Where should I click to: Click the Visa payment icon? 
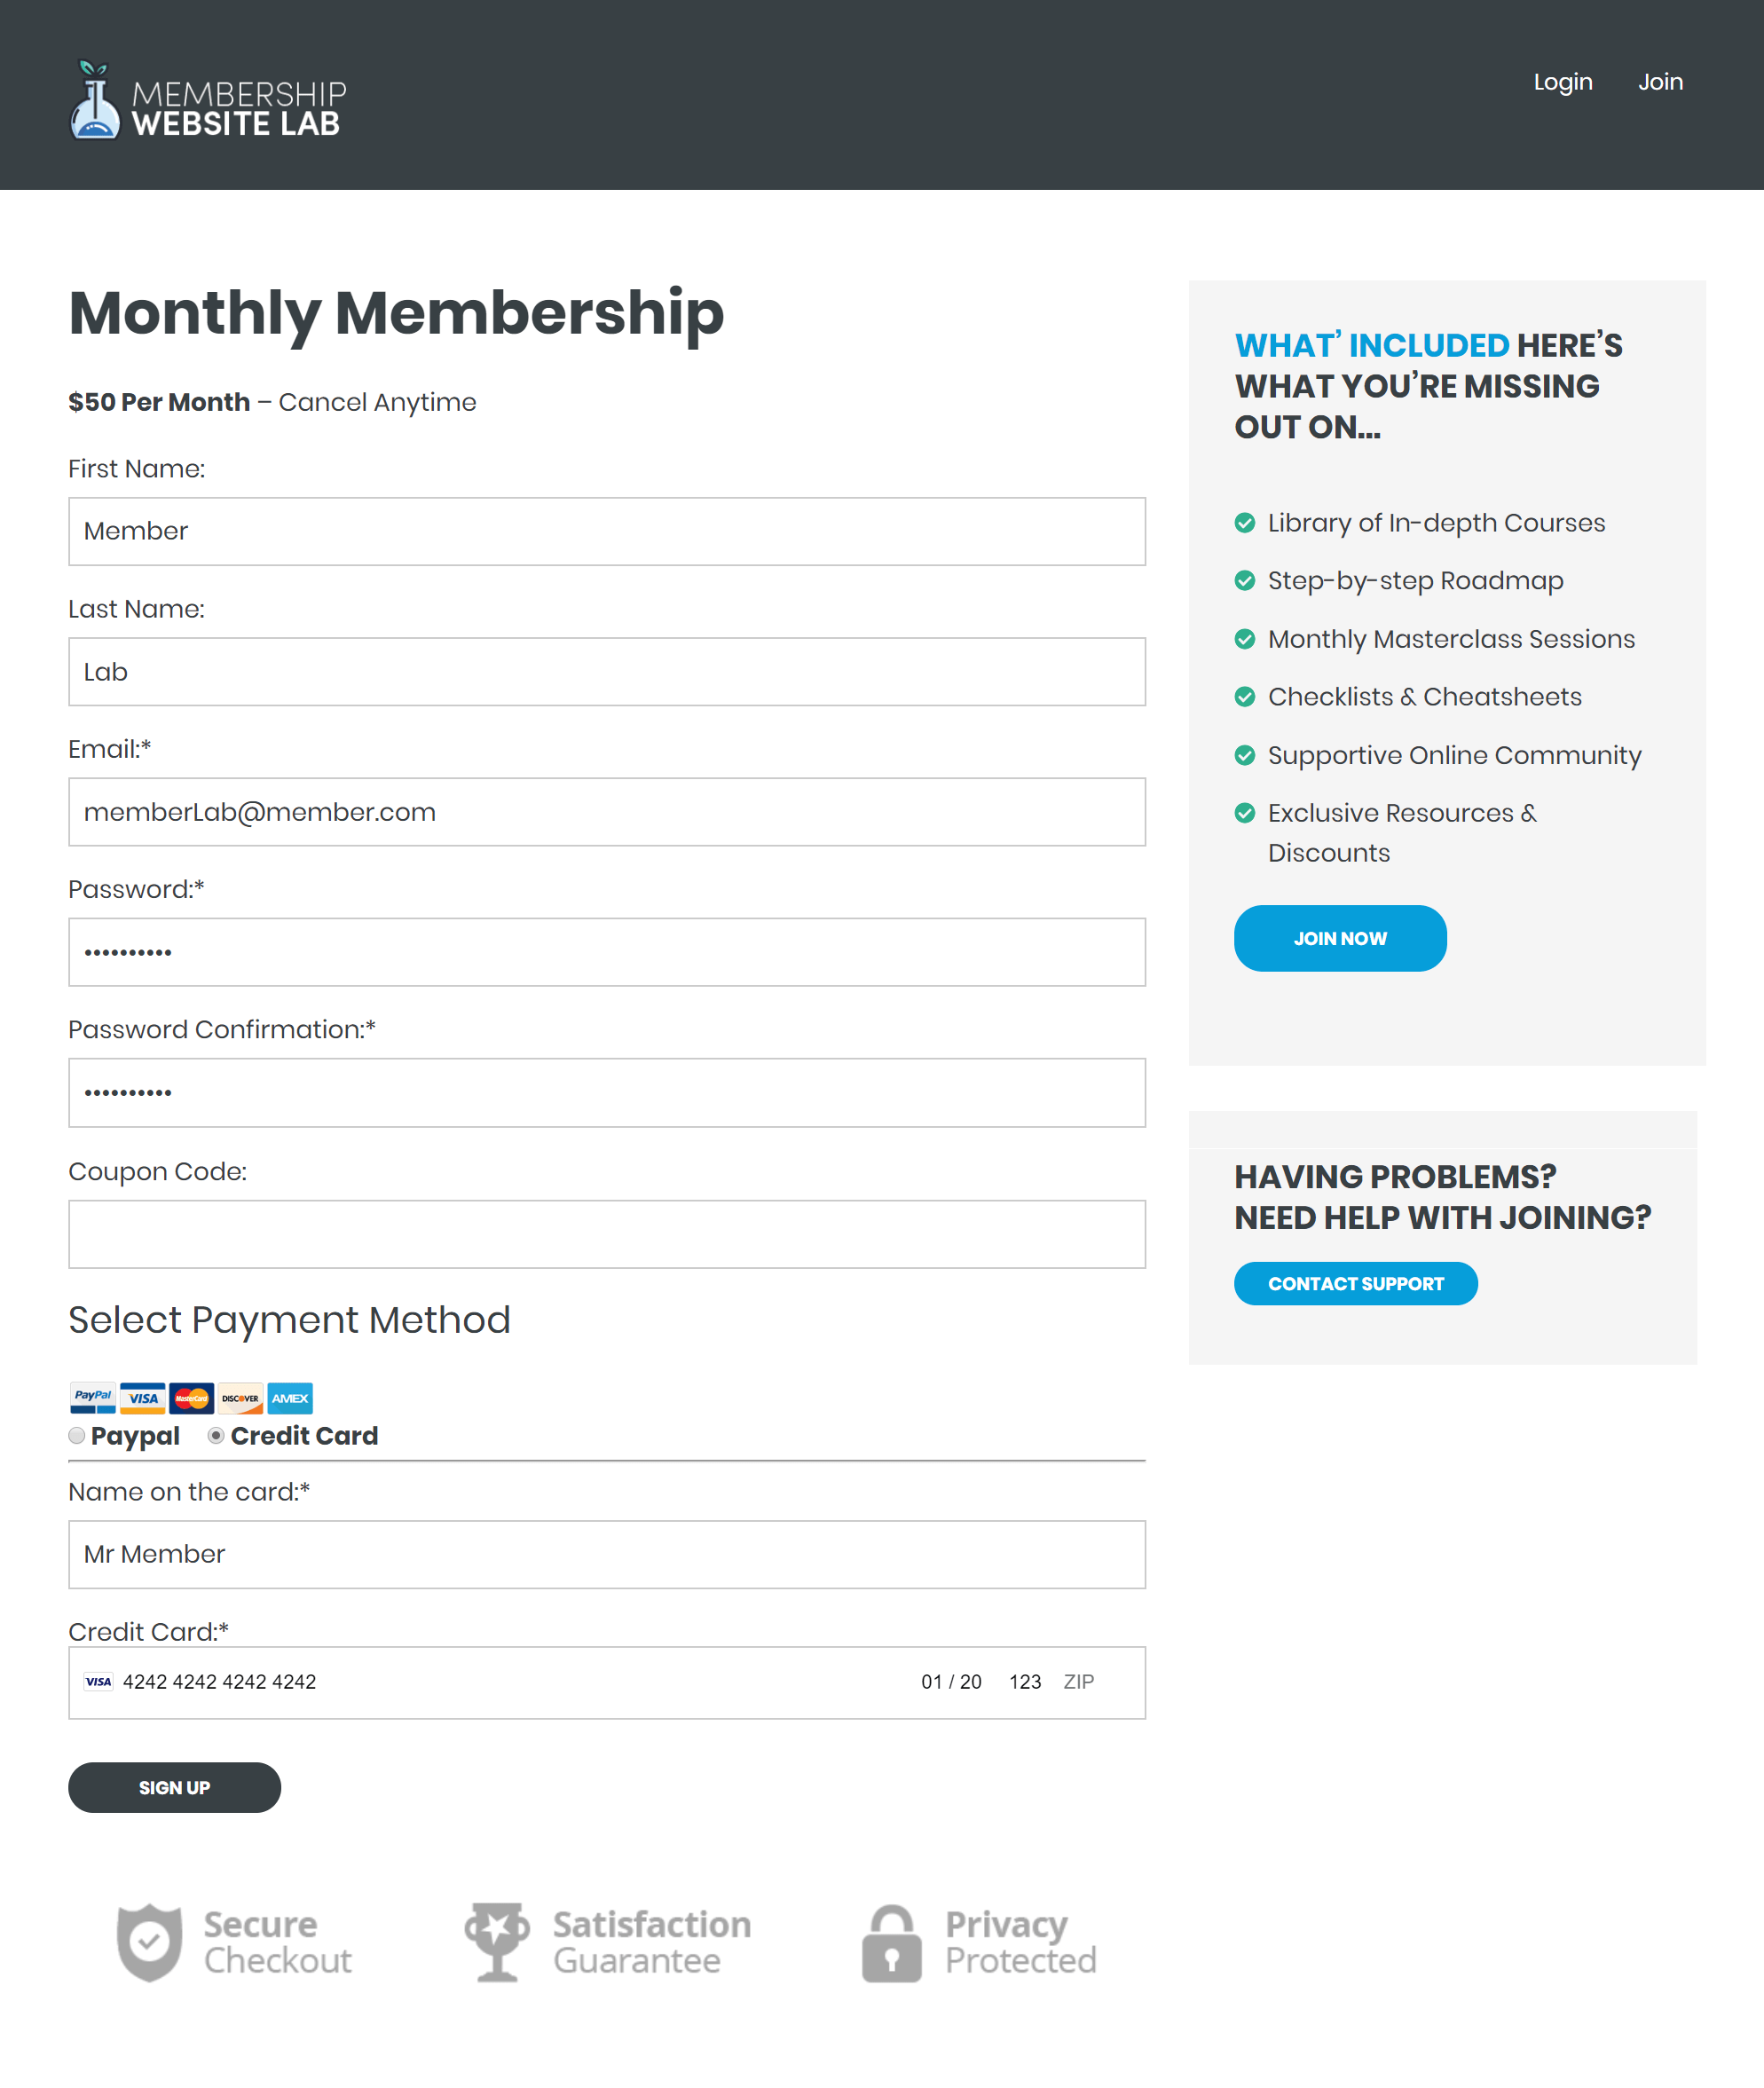coord(142,1398)
